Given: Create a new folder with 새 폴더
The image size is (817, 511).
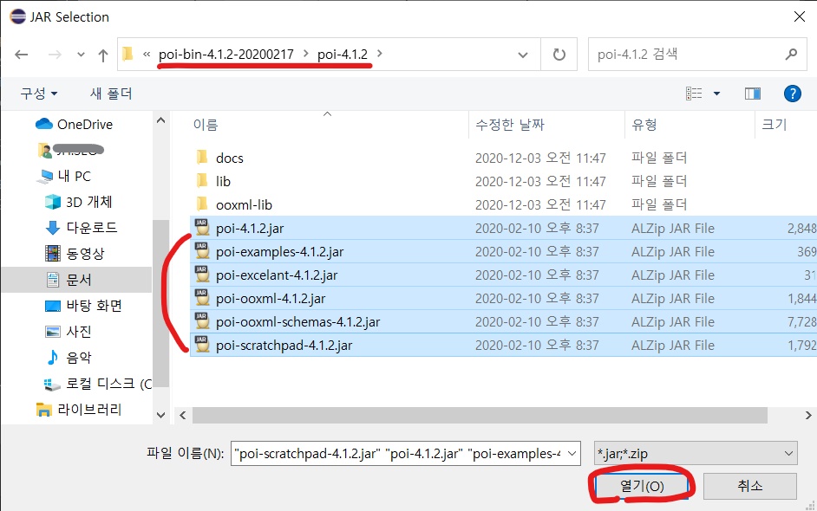Looking at the screenshot, I should pyautogui.click(x=111, y=94).
